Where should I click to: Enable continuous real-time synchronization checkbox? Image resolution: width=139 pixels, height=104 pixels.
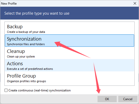click(6, 90)
